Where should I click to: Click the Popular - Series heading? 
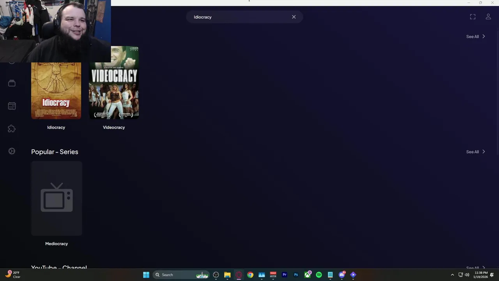(x=55, y=152)
